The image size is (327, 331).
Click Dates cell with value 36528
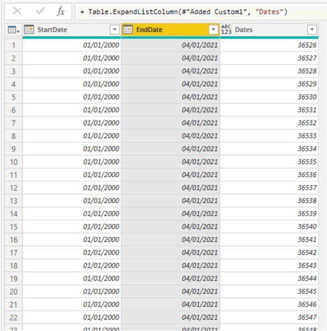pyautogui.click(x=269, y=71)
